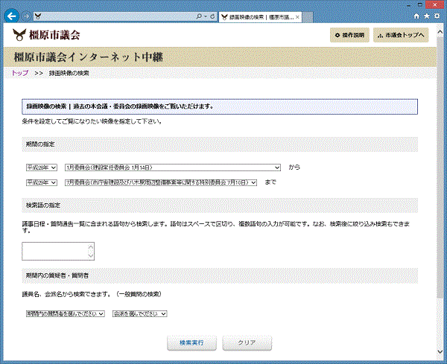This screenshot has height=364, width=447.
Task: Go to 市議会トップへ button
Action: [401, 35]
